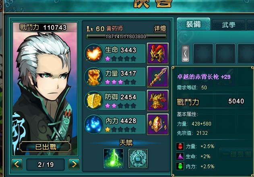Open the 武學 tab

tap(228, 25)
